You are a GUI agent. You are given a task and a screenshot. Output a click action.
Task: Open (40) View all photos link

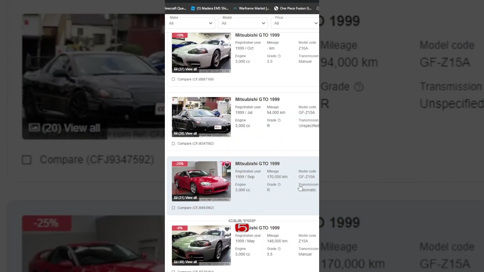pos(185,262)
